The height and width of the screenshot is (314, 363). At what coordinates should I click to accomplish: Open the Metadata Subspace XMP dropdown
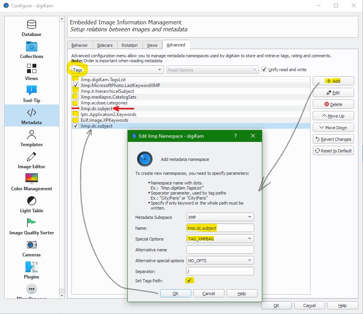click(220, 217)
